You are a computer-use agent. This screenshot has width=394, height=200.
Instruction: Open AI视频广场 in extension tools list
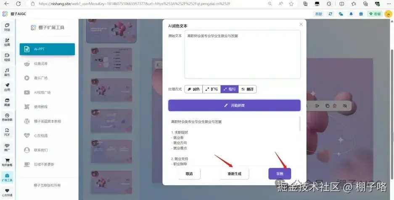pyautogui.click(x=47, y=92)
